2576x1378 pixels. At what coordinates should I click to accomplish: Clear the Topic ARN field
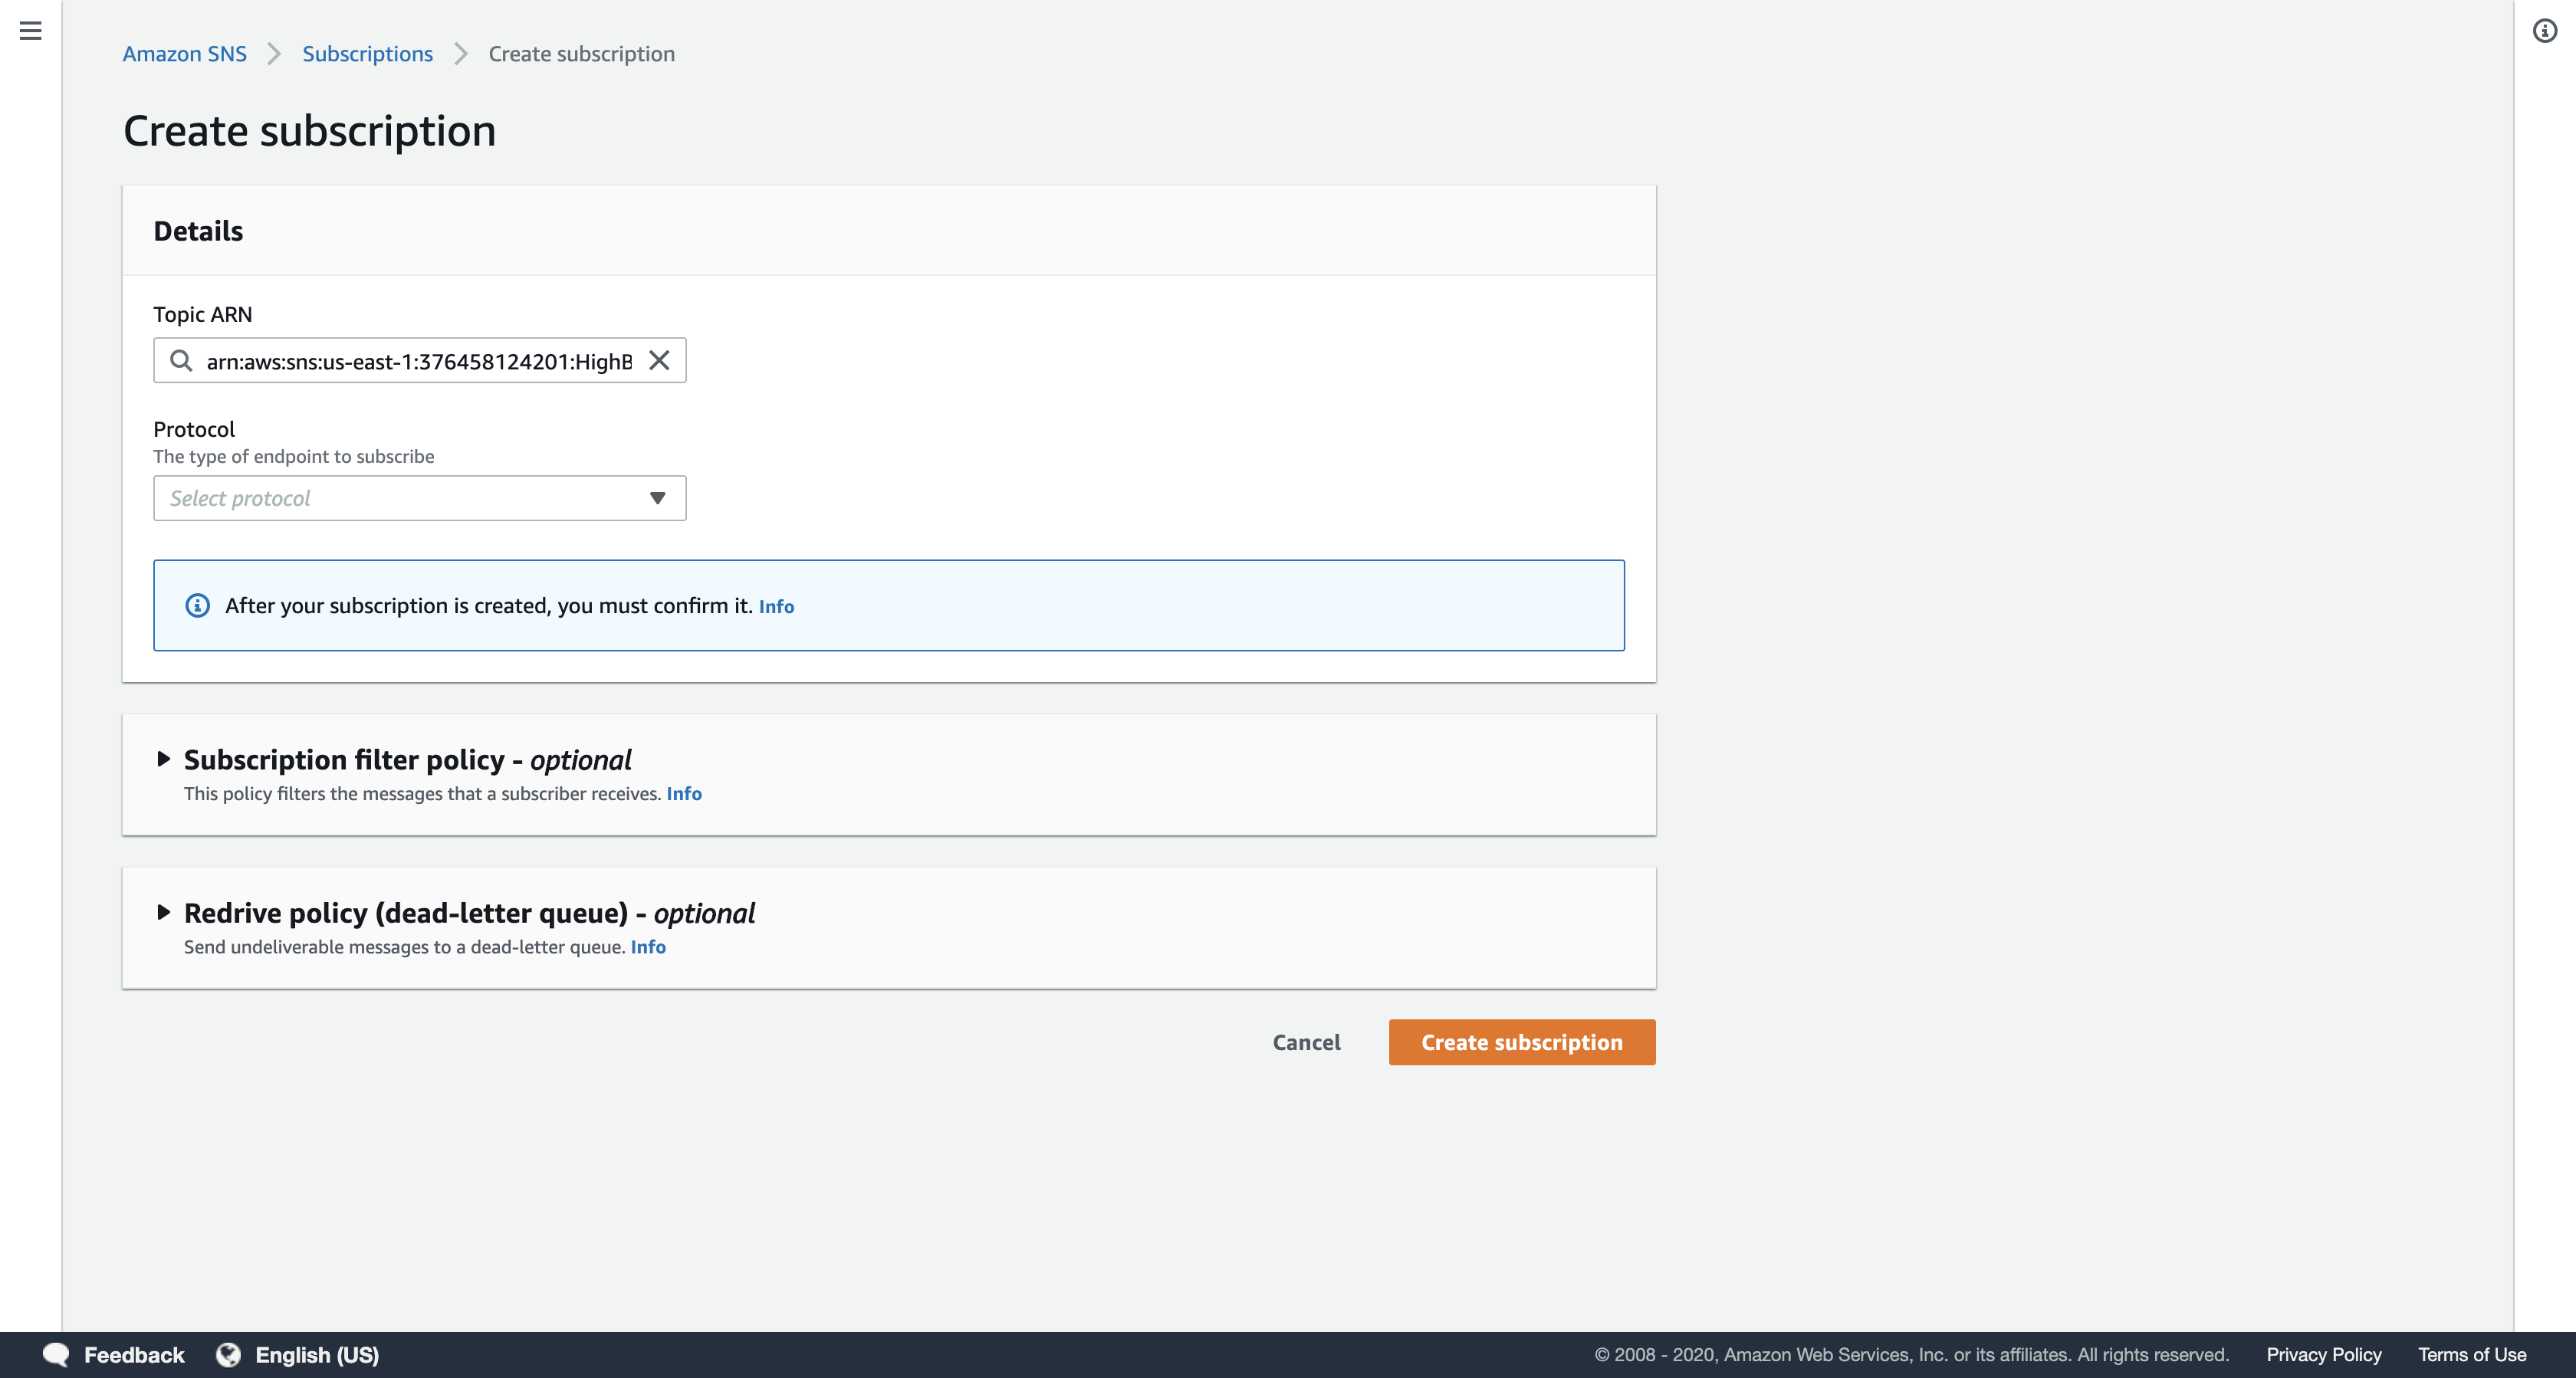pyautogui.click(x=659, y=360)
